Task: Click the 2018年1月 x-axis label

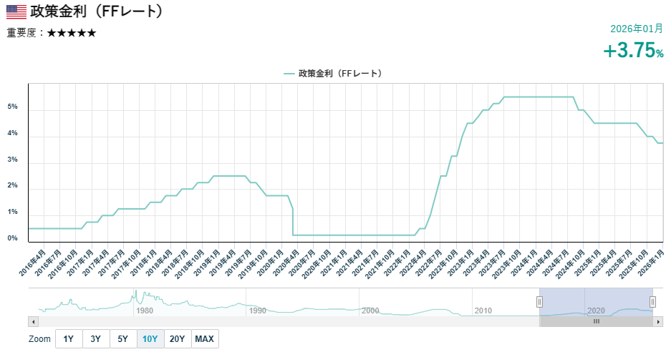Action: click(143, 262)
